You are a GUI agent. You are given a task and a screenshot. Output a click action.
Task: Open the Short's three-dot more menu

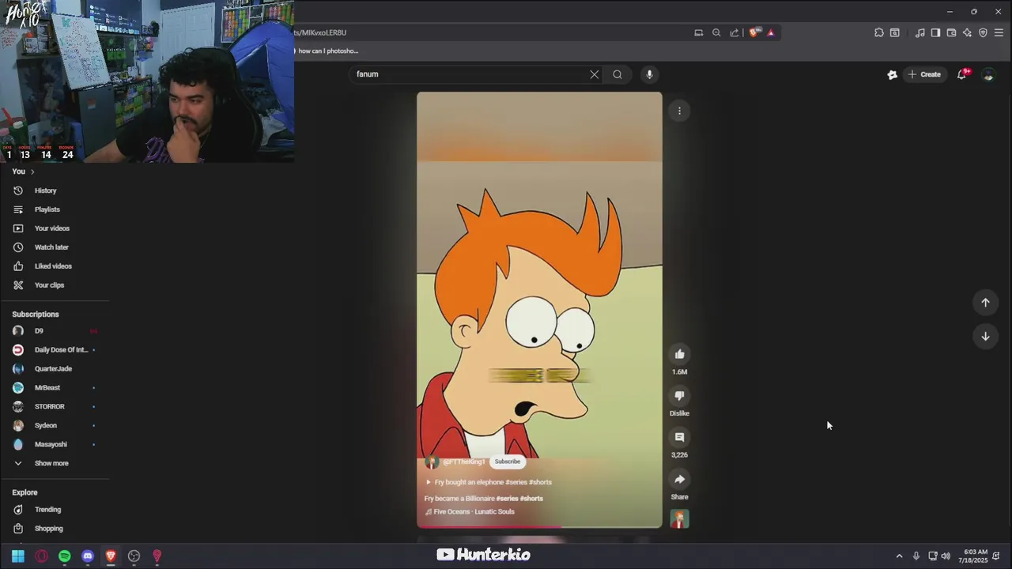[x=679, y=111]
